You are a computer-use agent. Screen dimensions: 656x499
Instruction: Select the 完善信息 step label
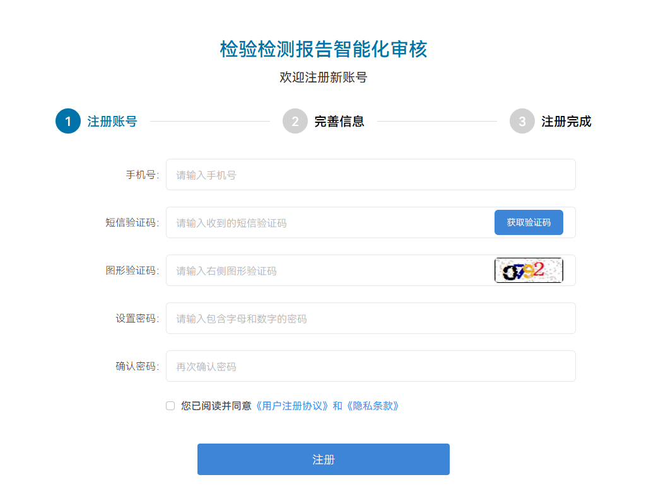339,122
